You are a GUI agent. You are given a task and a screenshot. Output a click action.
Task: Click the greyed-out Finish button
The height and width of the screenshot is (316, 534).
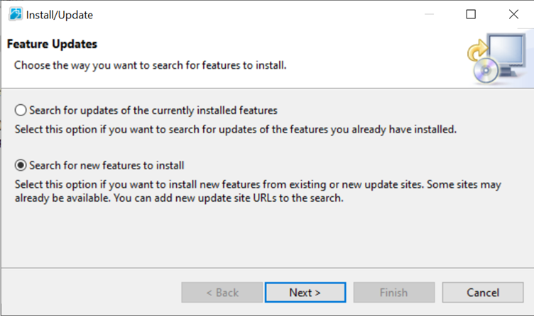394,292
